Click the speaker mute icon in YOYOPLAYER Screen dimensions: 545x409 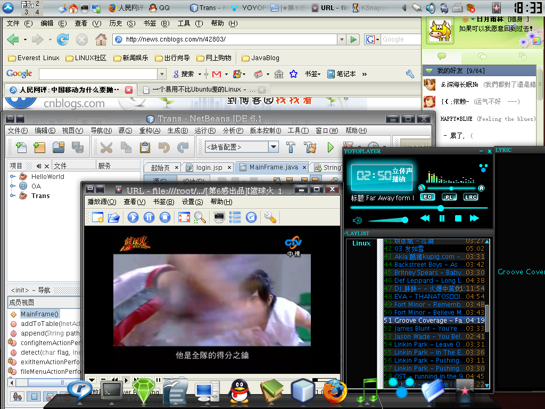pyautogui.click(x=357, y=220)
